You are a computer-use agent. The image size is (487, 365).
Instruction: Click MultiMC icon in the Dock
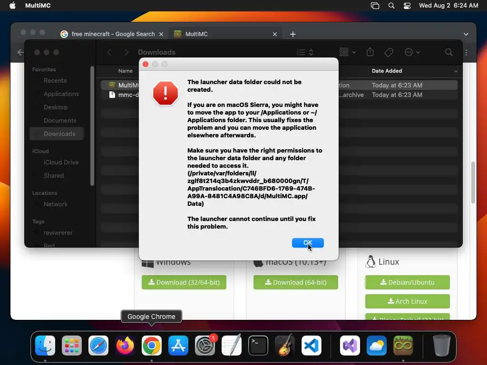coord(403,346)
